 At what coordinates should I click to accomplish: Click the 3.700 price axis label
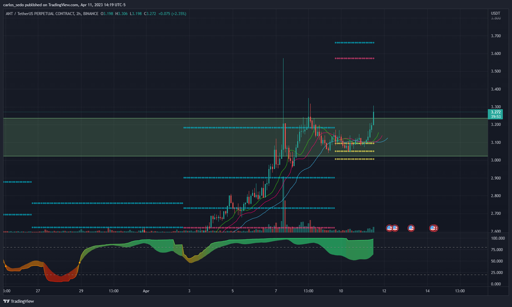tap(495, 36)
